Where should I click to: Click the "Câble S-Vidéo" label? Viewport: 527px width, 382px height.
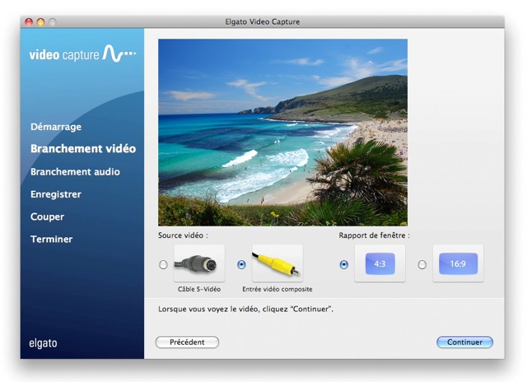[x=199, y=289]
